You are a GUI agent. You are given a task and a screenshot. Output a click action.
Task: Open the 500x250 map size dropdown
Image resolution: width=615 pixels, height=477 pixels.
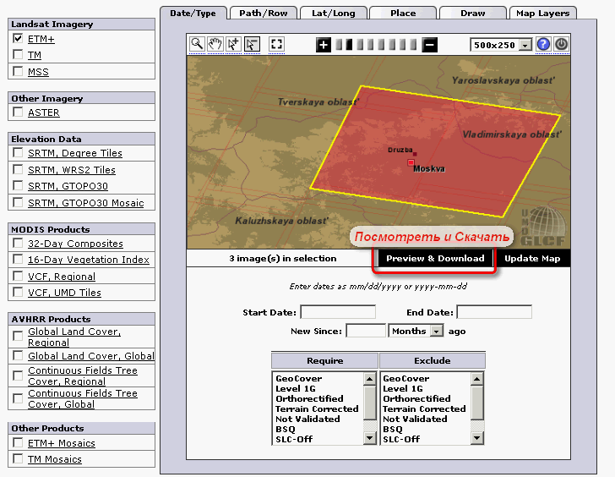click(525, 45)
